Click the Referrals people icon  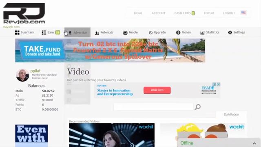(x=97, y=33)
